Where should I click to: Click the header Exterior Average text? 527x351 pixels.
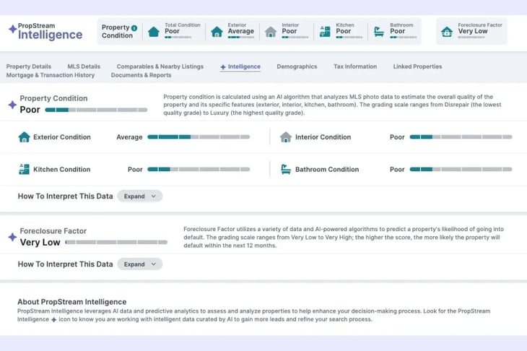coord(240,31)
